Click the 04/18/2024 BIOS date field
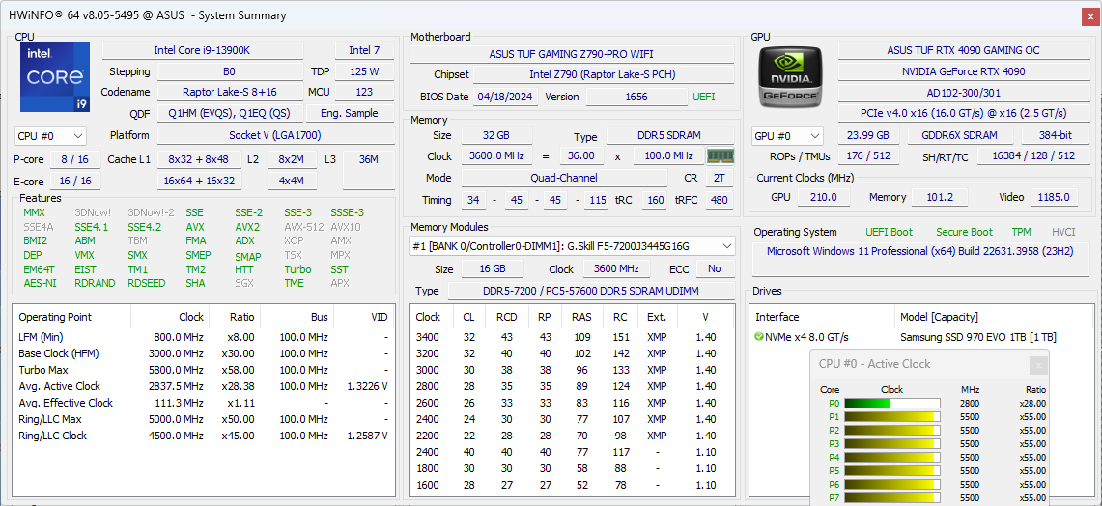The width and height of the screenshot is (1102, 506). point(506,97)
